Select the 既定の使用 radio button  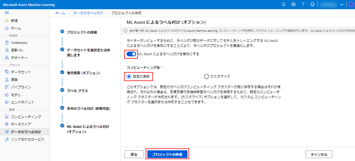tap(129, 76)
